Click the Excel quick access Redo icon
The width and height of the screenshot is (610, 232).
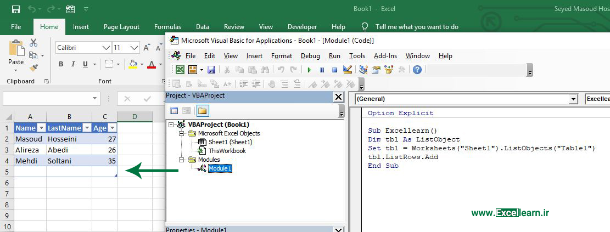click(50, 9)
